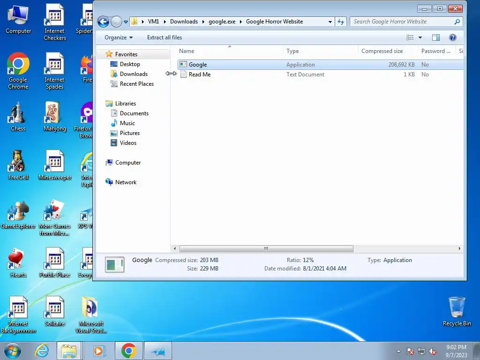Click VM1 in the address breadcrumb
480x360 pixels.
pos(153,22)
